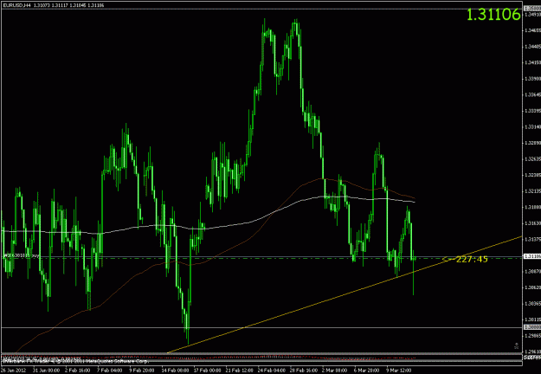Click the 1.34655 price scale value
The image size is (541, 374).
point(532,30)
